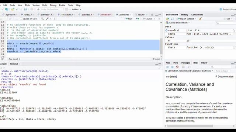Expand the recent files arrow beside open icon
The image size is (236, 132).
point(16,9)
